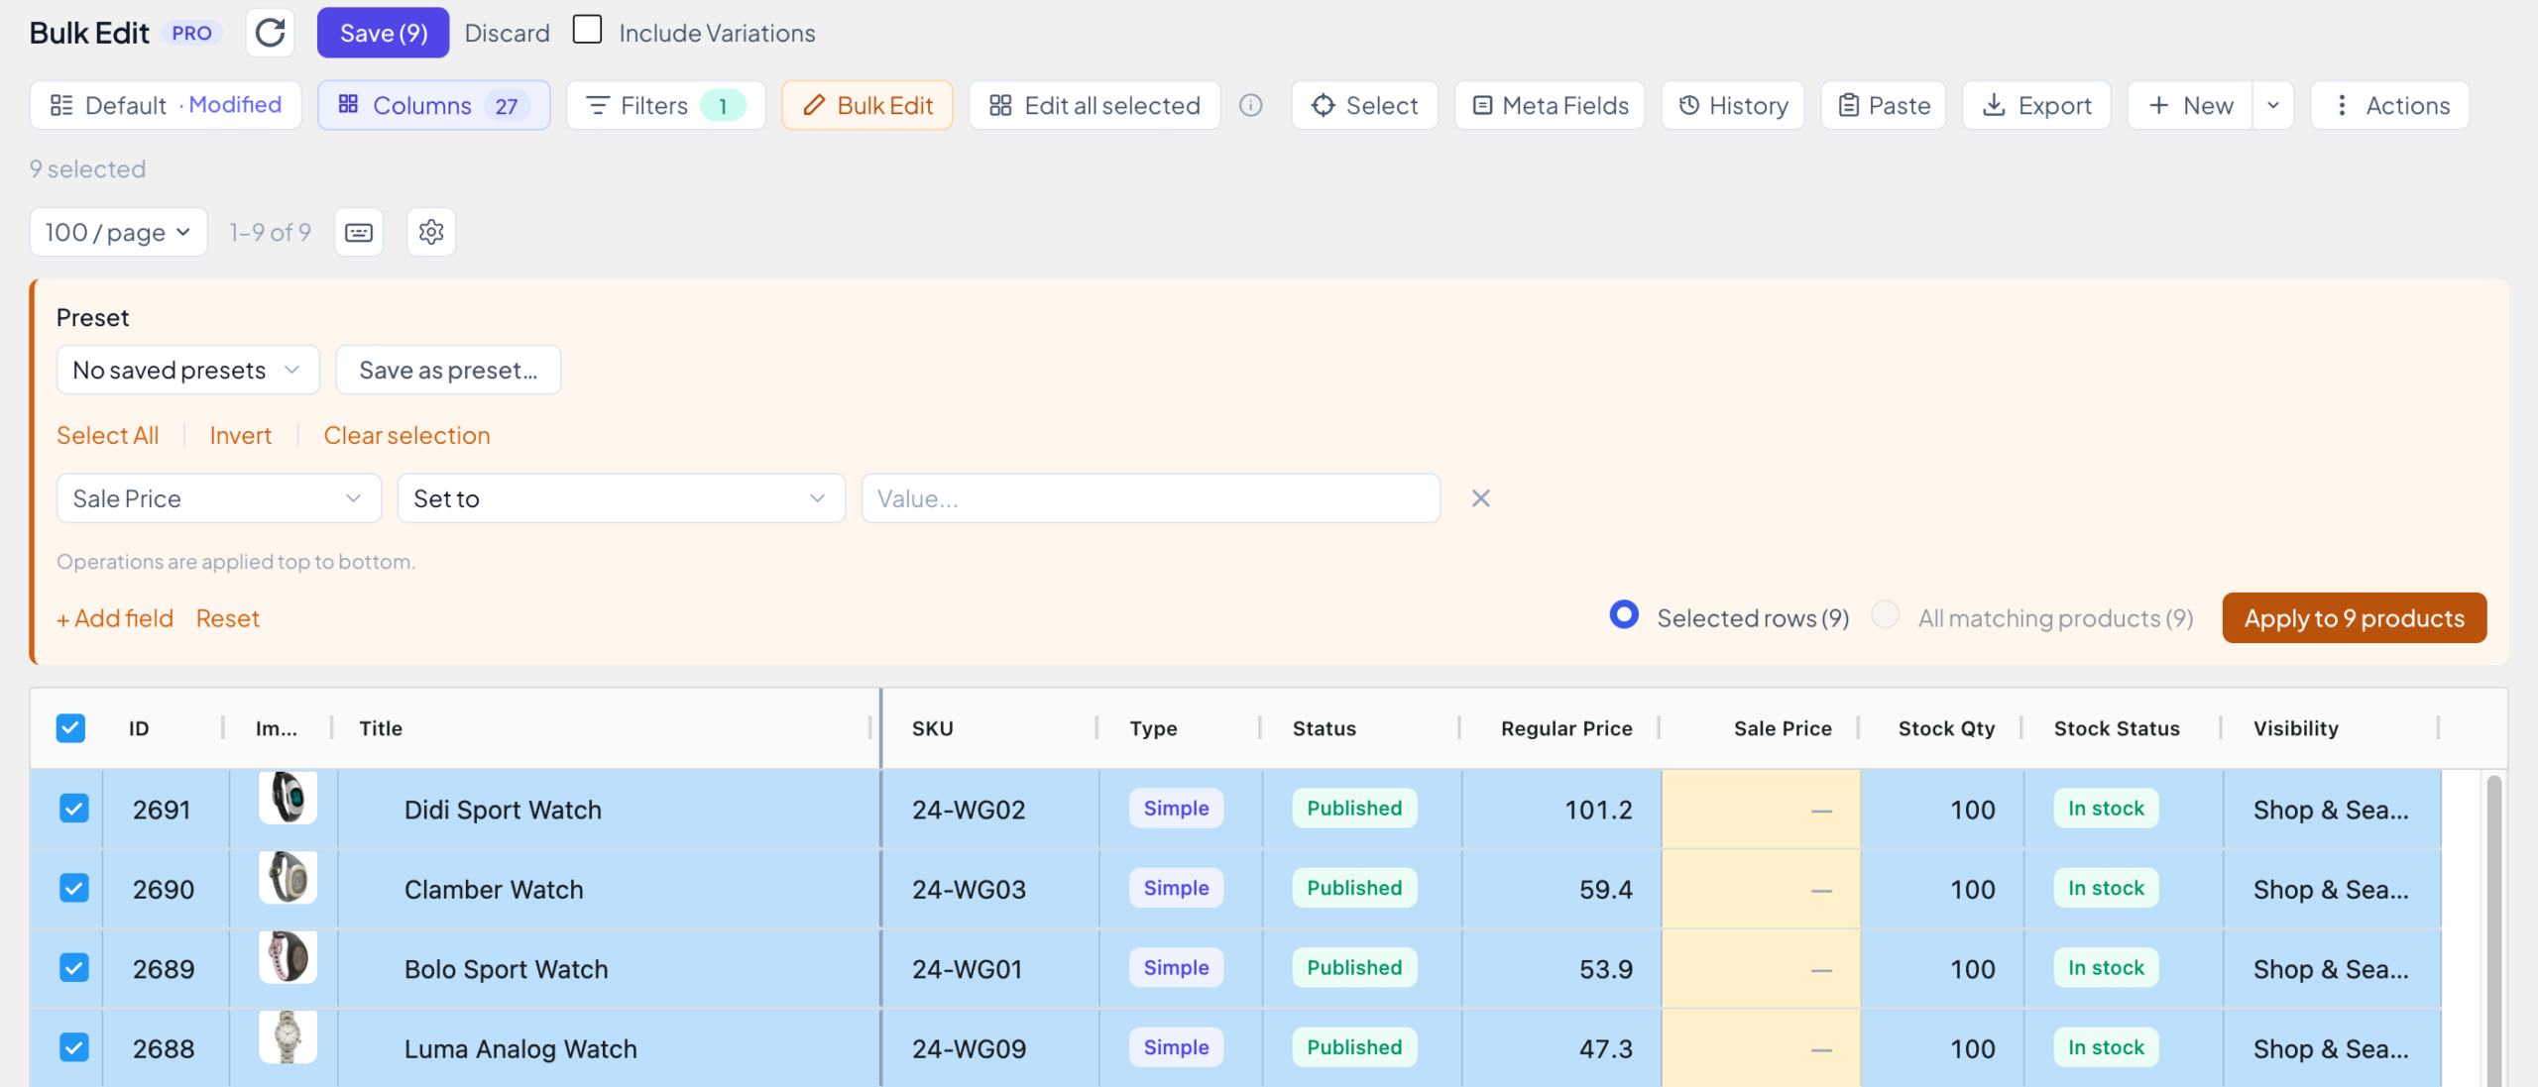Click the info icon beside Edit all selected
Screen dimensions: 2538x1087
click(x=1251, y=105)
